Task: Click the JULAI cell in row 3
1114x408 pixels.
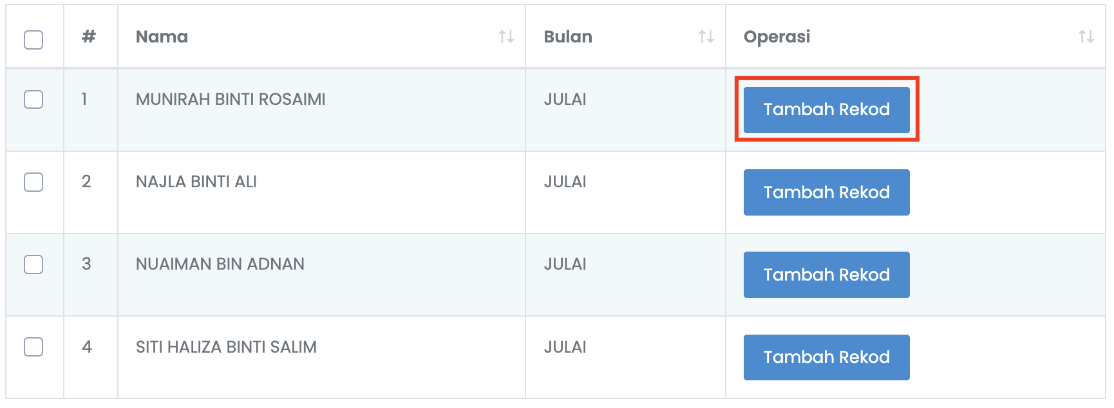Action: [x=565, y=264]
